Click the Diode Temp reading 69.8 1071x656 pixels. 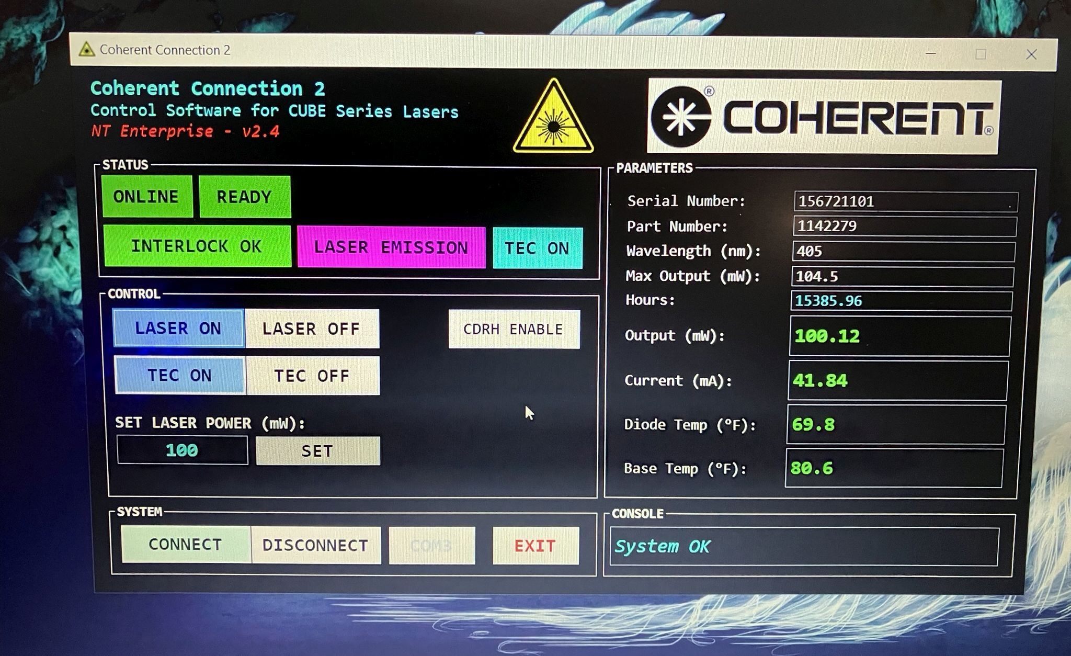click(896, 424)
